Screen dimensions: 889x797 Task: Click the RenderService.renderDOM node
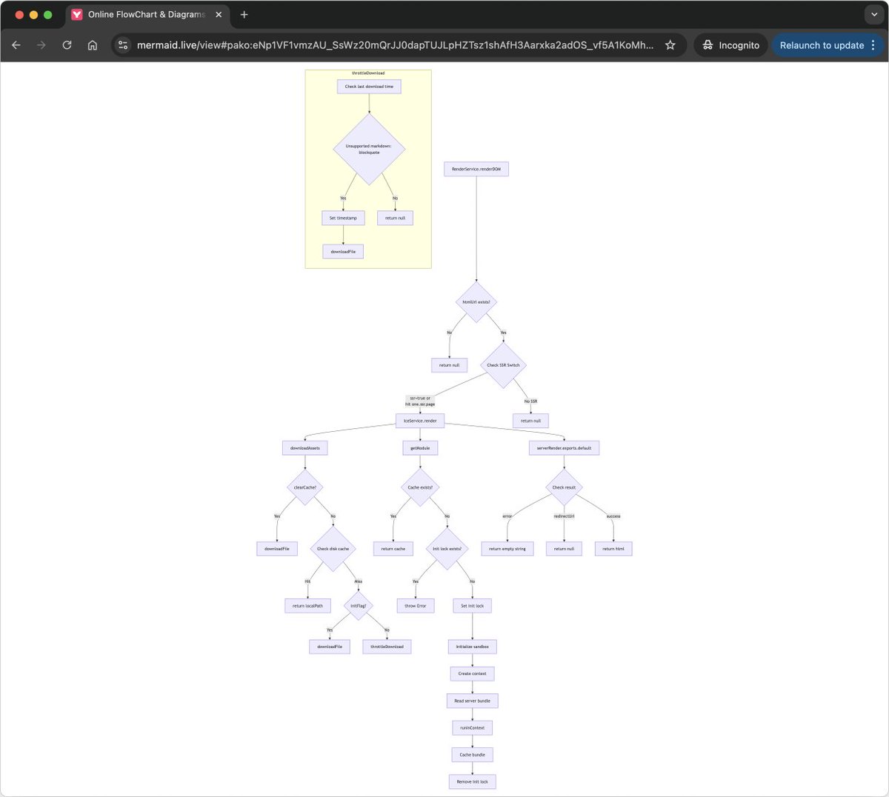click(x=476, y=169)
